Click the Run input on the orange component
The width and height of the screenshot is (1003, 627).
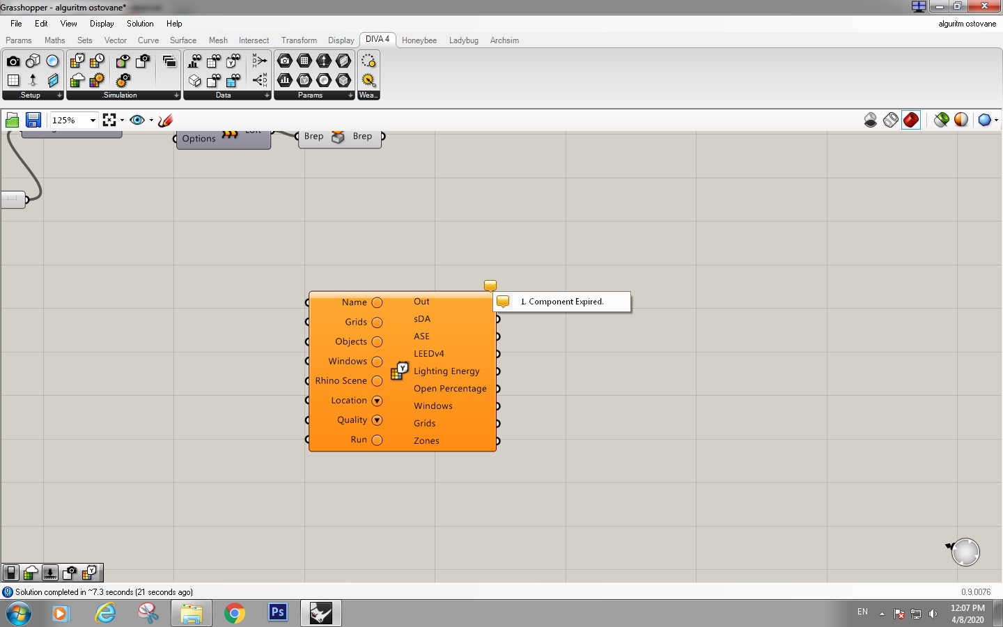point(359,440)
